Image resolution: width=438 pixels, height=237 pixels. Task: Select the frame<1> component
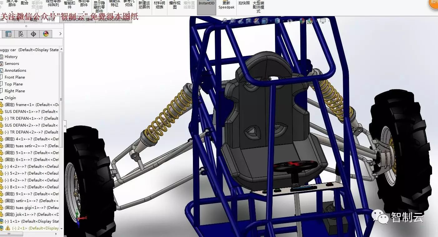(x=30, y=105)
